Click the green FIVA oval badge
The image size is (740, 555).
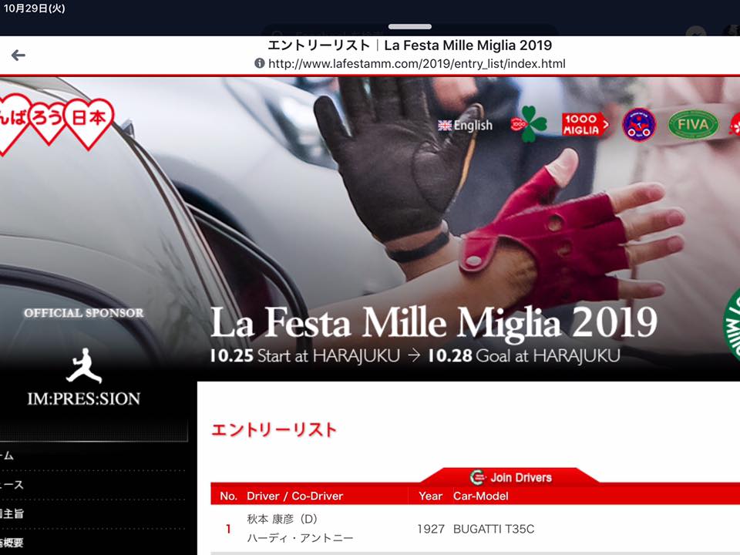pyautogui.click(x=693, y=125)
